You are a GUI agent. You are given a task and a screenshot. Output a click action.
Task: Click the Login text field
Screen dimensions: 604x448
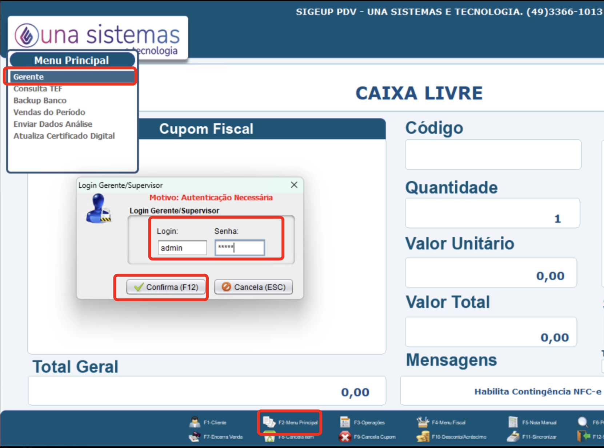tap(182, 248)
